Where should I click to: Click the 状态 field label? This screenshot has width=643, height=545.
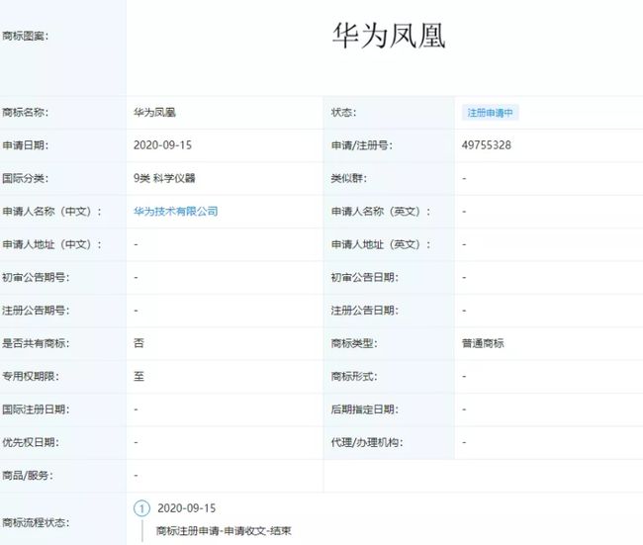click(343, 113)
